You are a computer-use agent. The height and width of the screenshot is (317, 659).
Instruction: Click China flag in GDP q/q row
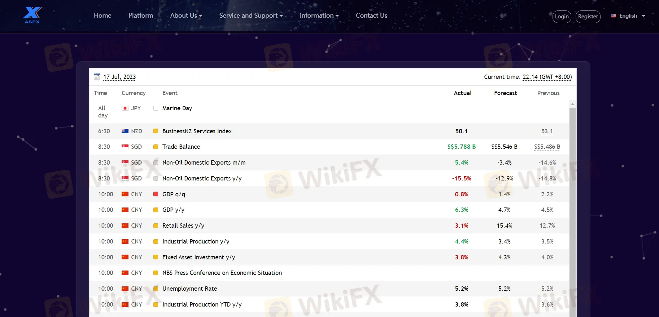[x=125, y=195]
